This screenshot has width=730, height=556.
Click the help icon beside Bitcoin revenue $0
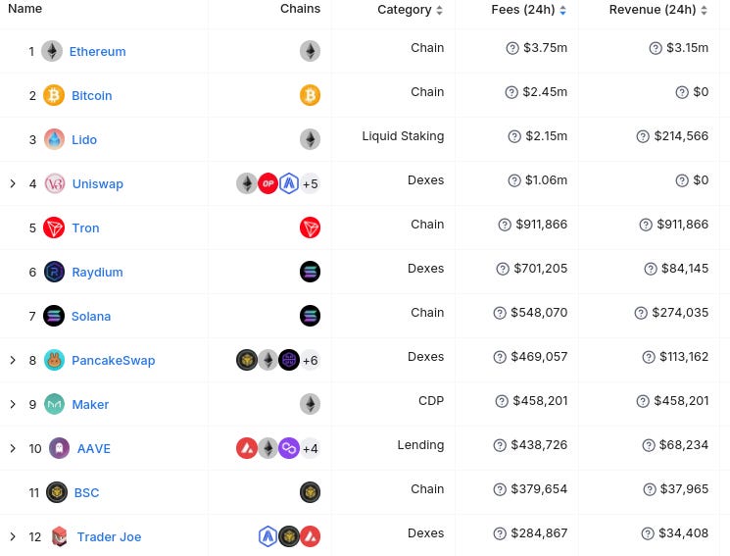(x=682, y=92)
